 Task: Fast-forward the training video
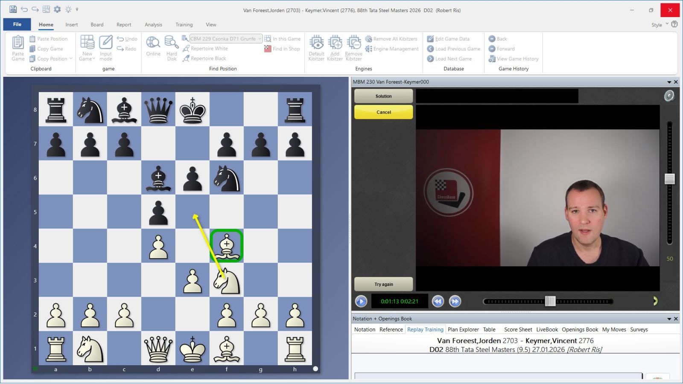coord(455,301)
